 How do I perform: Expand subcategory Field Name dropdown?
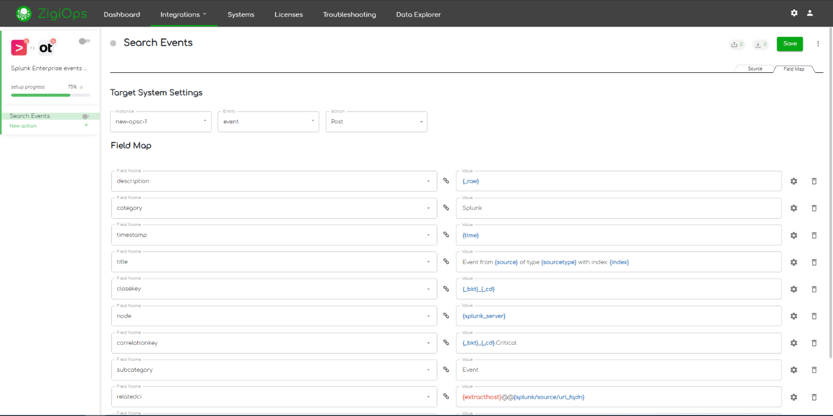coord(274,370)
